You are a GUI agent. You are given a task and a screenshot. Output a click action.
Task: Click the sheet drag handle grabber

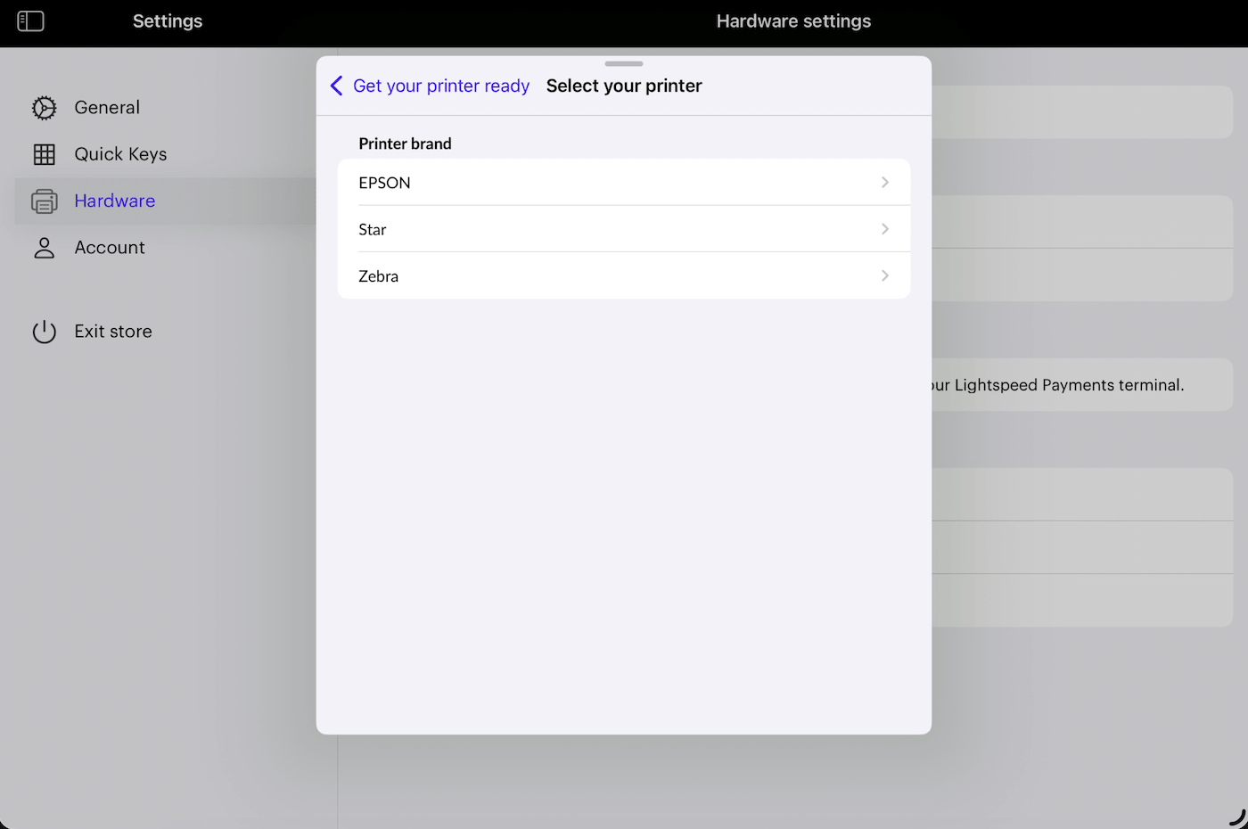pos(624,64)
